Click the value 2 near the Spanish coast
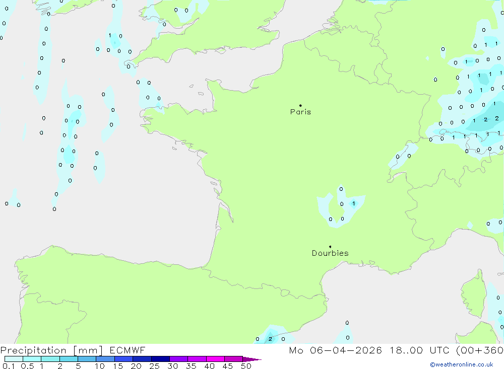 click(270, 339)
